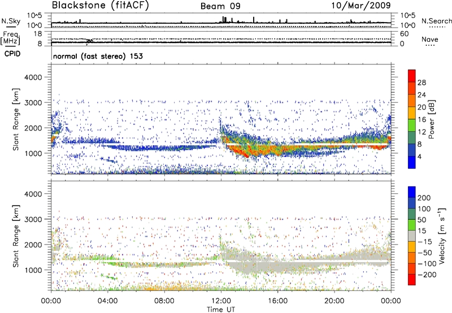Click the '12:00' time axis tick
This screenshot has width=452, height=313.
click(221, 301)
